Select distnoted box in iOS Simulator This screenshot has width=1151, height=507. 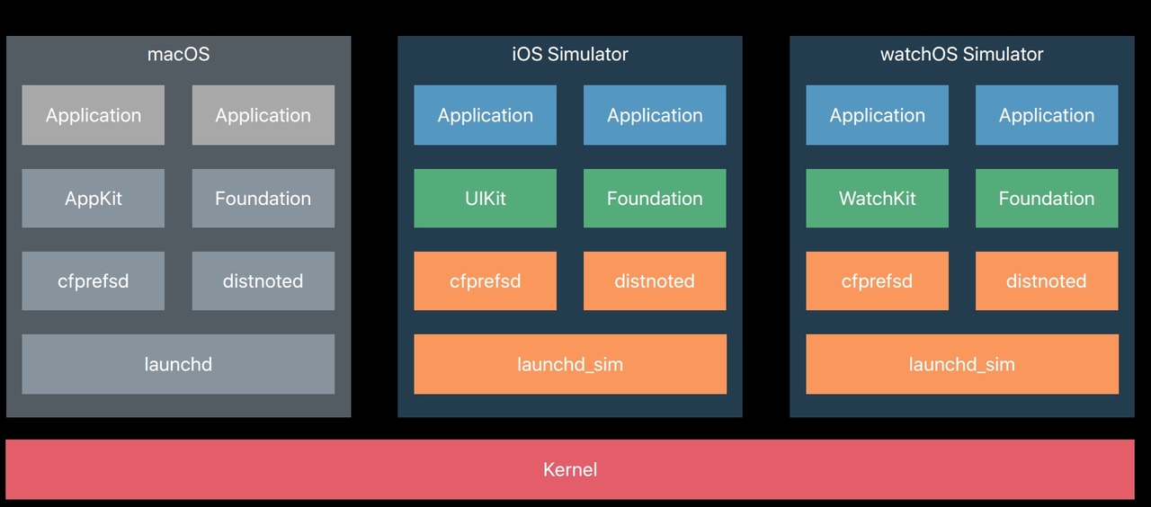click(655, 280)
